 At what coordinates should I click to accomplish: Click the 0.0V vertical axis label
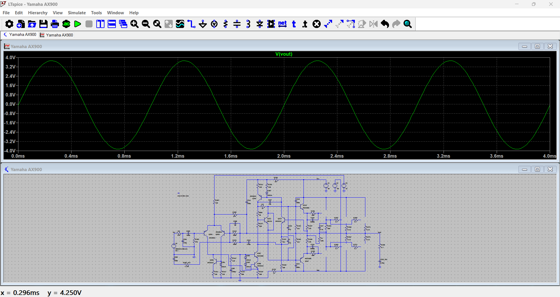tap(10, 104)
